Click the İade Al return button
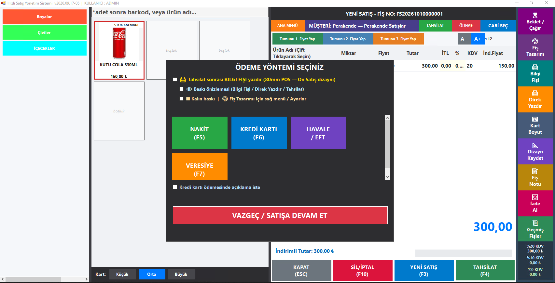Viewport: 555px width, 283px height. (535, 203)
